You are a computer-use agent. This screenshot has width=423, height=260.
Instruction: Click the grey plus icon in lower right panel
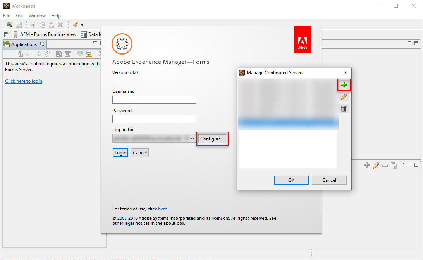pyautogui.click(x=367, y=166)
